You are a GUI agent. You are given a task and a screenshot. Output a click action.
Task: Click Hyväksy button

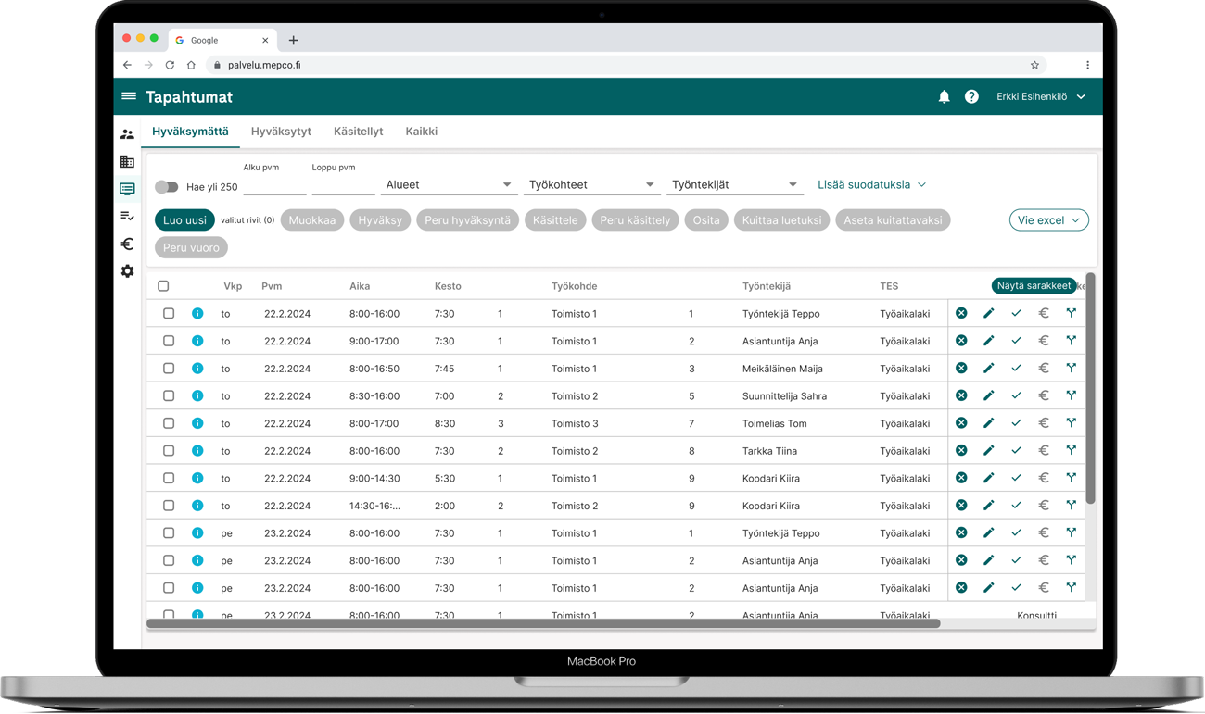(380, 220)
